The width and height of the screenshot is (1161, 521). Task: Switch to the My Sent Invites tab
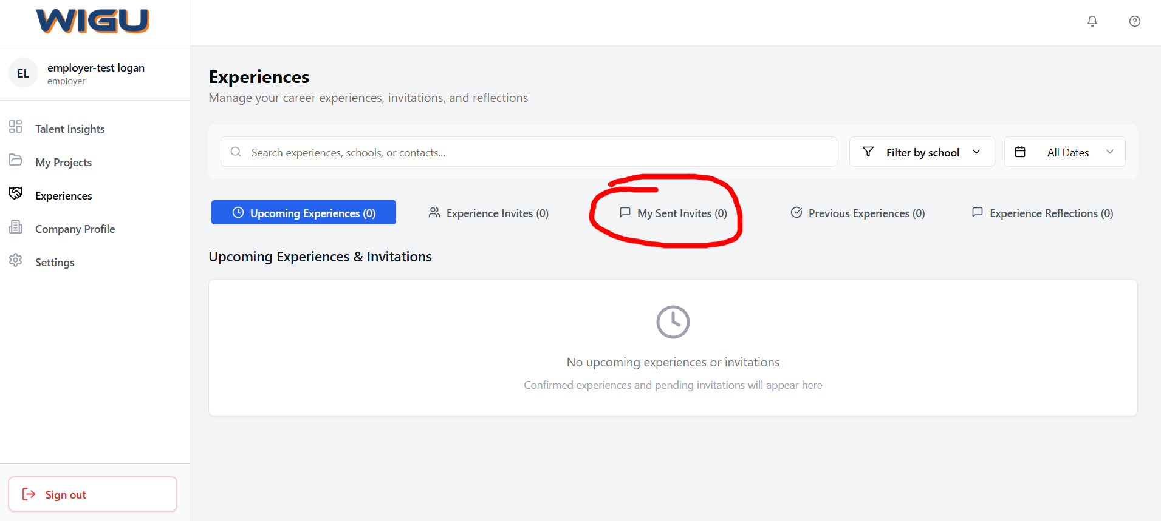pyautogui.click(x=673, y=213)
